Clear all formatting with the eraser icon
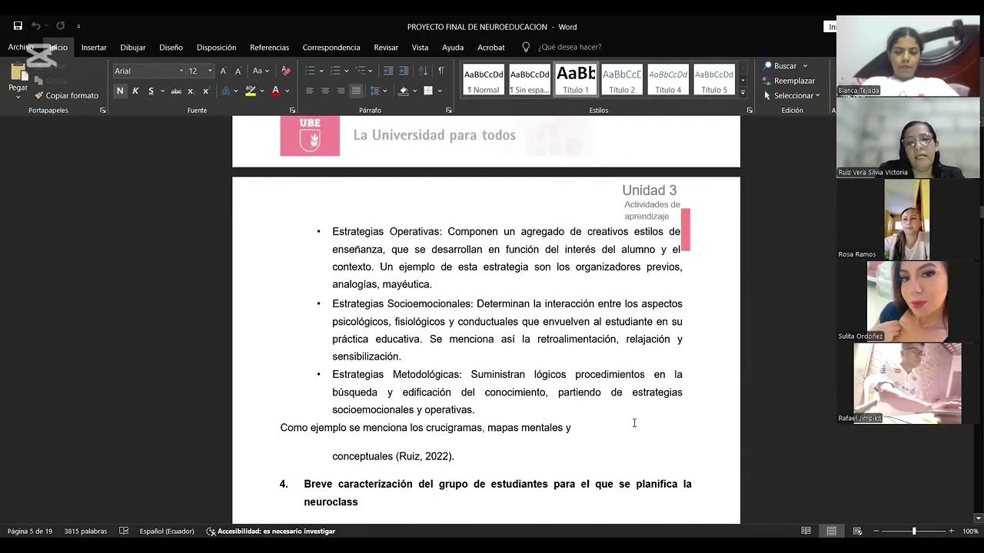 (286, 71)
